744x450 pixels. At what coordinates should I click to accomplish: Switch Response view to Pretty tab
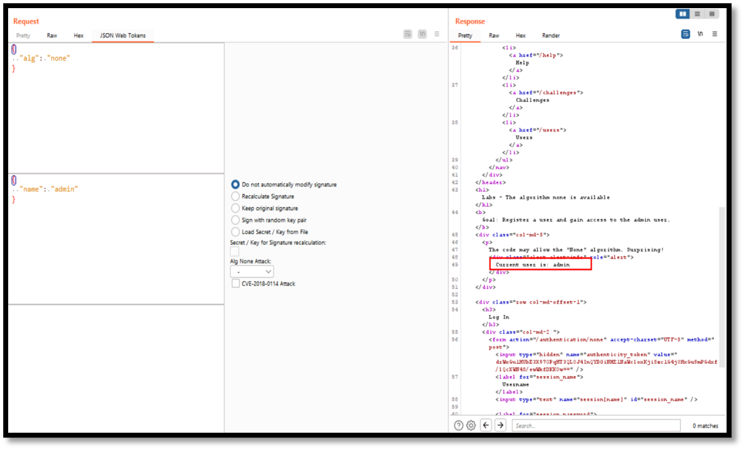click(465, 36)
